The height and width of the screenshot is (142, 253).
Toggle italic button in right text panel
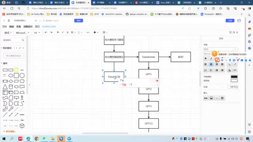click(211, 58)
